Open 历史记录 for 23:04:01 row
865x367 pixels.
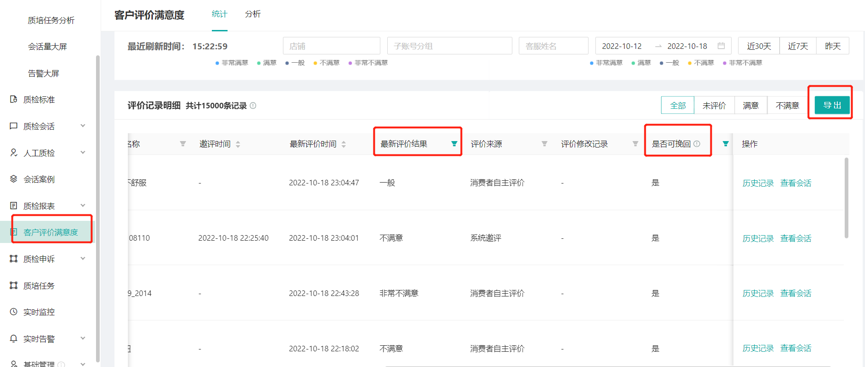click(758, 238)
